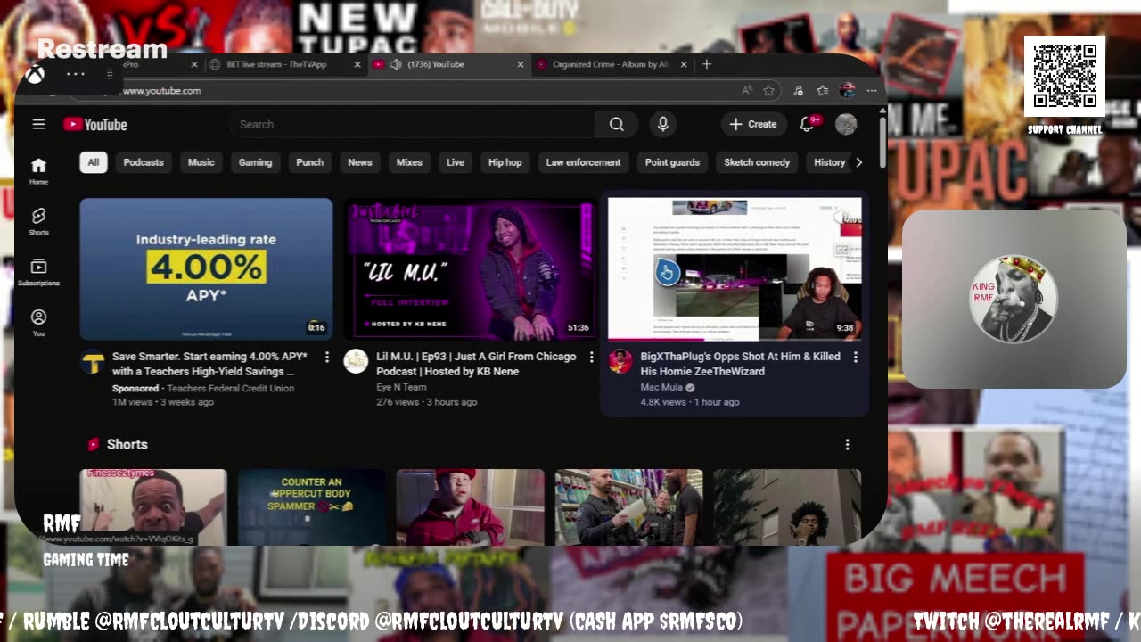Select the All filter chip
The height and width of the screenshot is (642, 1141).
coord(93,162)
